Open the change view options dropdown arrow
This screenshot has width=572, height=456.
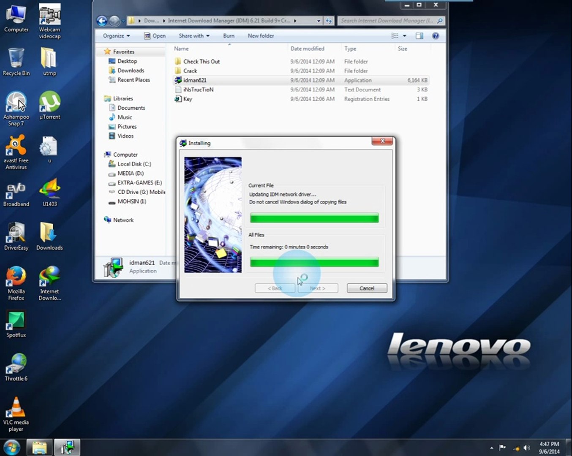point(404,36)
